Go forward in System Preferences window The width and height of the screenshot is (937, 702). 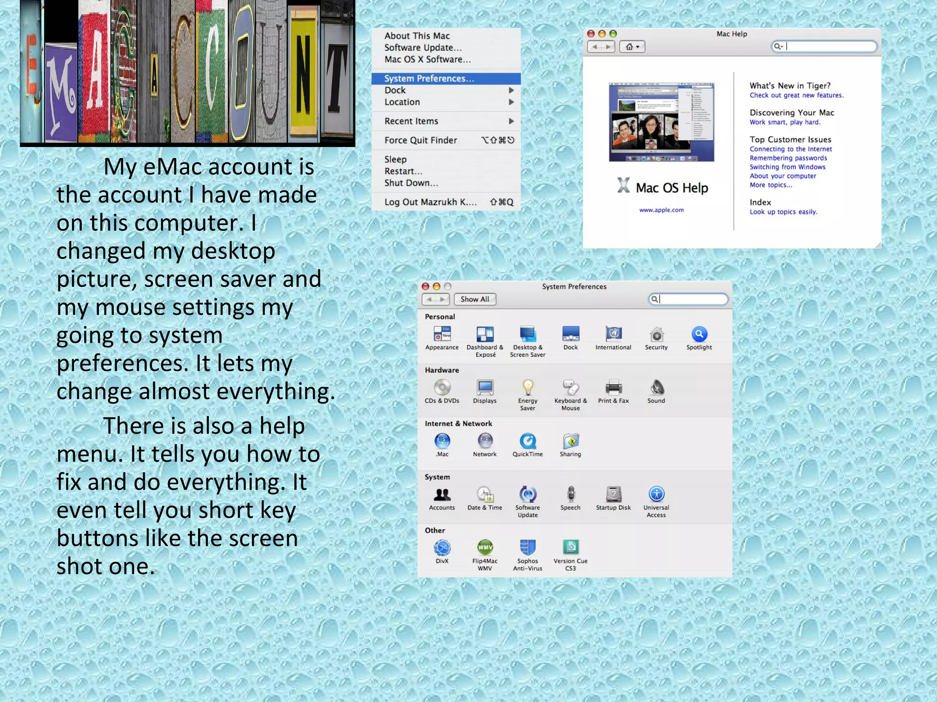(442, 299)
